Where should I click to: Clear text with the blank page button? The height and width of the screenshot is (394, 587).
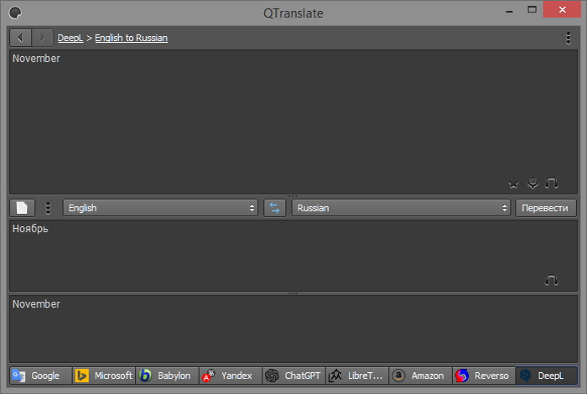(23, 208)
